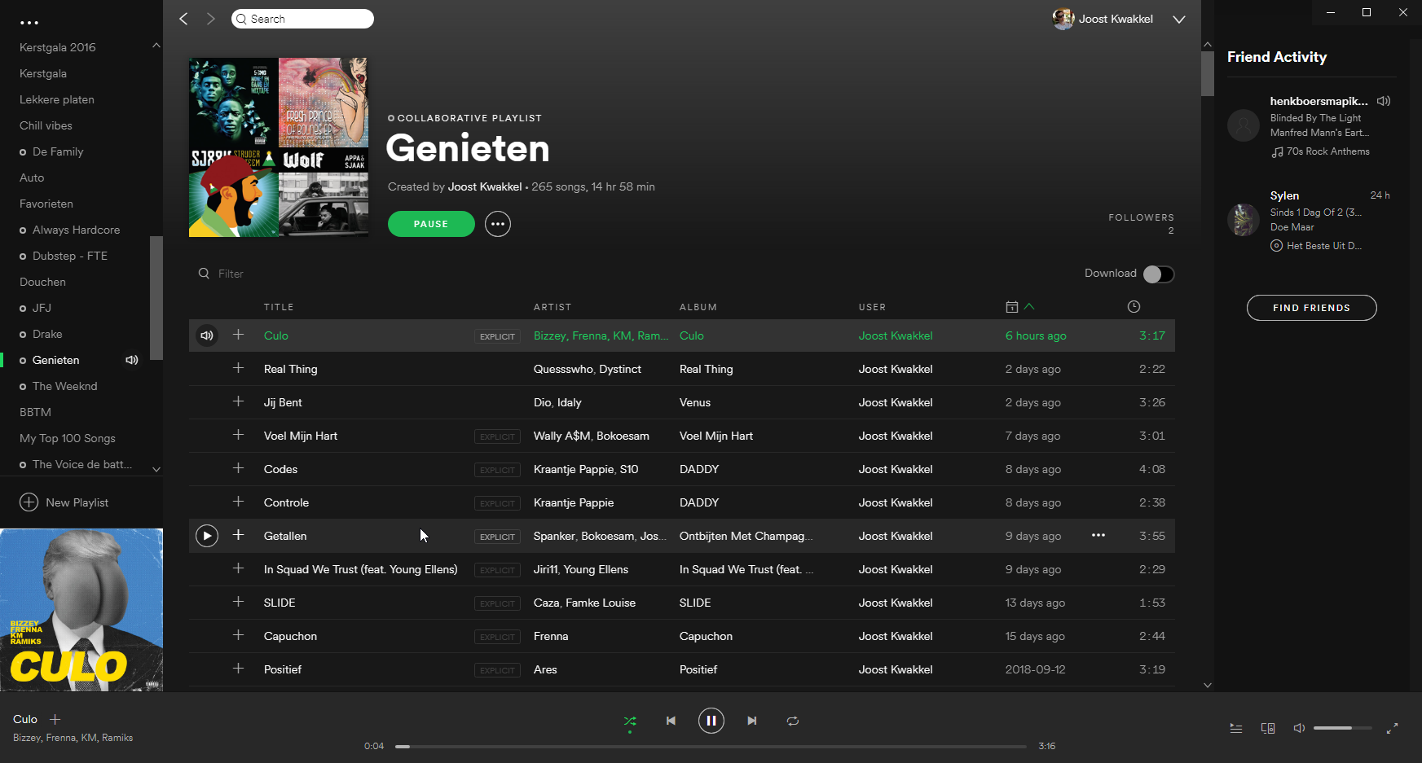Toggle repeat mode
Screen dimensions: 1422x763
coord(792,721)
